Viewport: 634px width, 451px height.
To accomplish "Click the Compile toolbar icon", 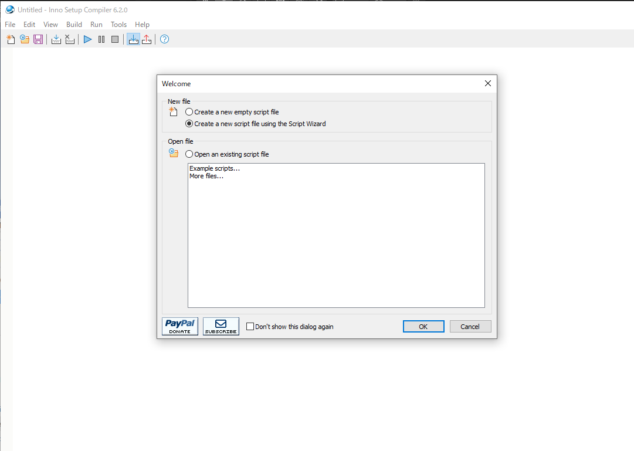I will [56, 39].
